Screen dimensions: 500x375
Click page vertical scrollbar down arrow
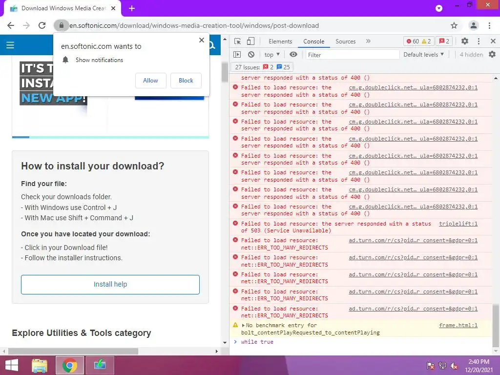tap(225, 342)
